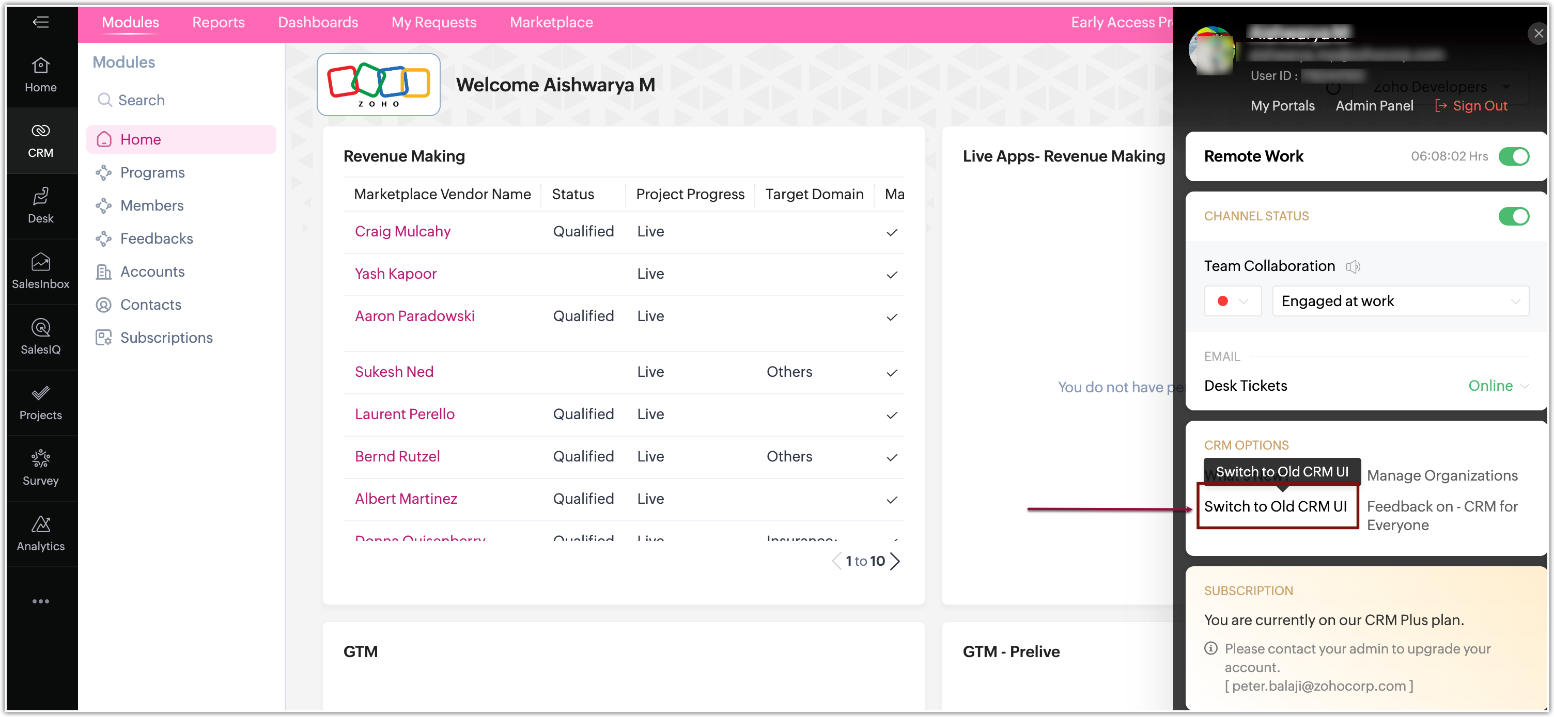Screen dimensions: 1554x717
Task: Click the Modules Search field
Action: (141, 100)
